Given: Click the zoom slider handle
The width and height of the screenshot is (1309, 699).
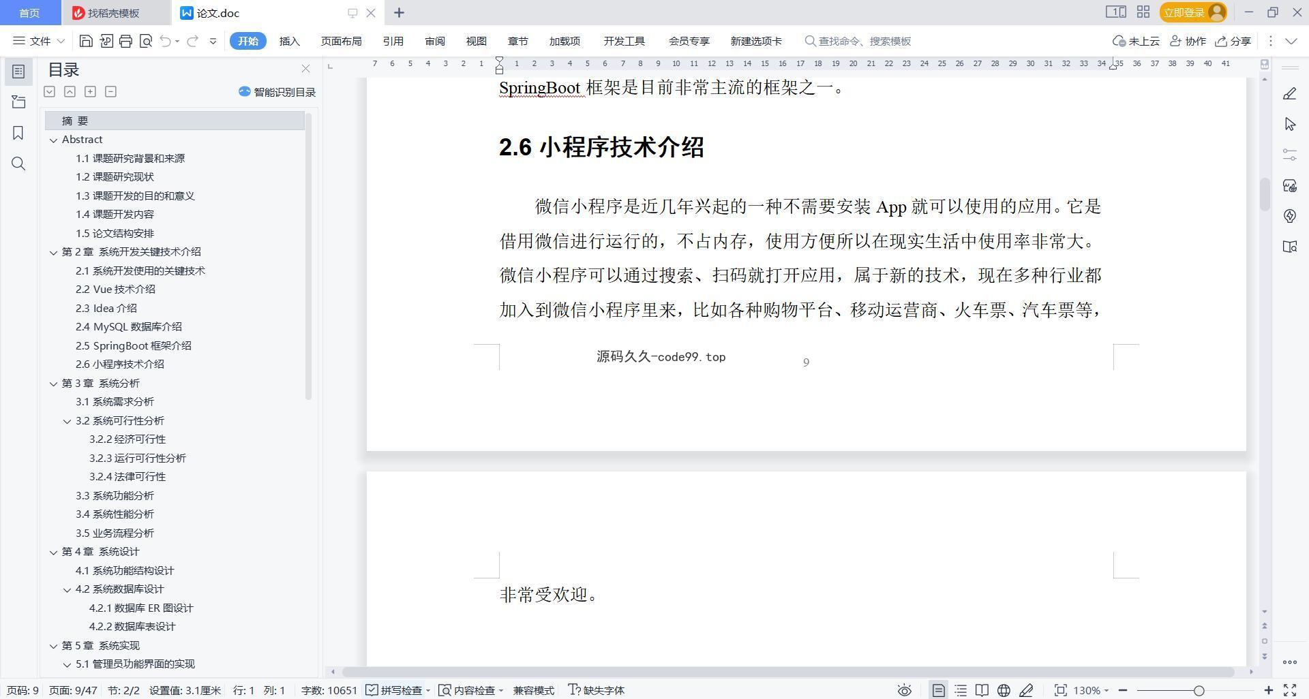Looking at the screenshot, I should [1199, 690].
